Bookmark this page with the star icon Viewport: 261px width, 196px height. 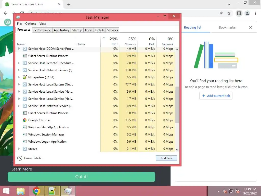(229, 13)
